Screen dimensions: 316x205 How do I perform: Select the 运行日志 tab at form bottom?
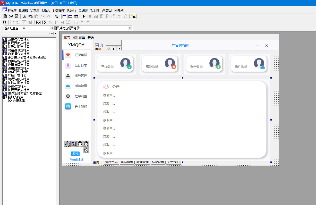pyautogui.click(x=111, y=162)
